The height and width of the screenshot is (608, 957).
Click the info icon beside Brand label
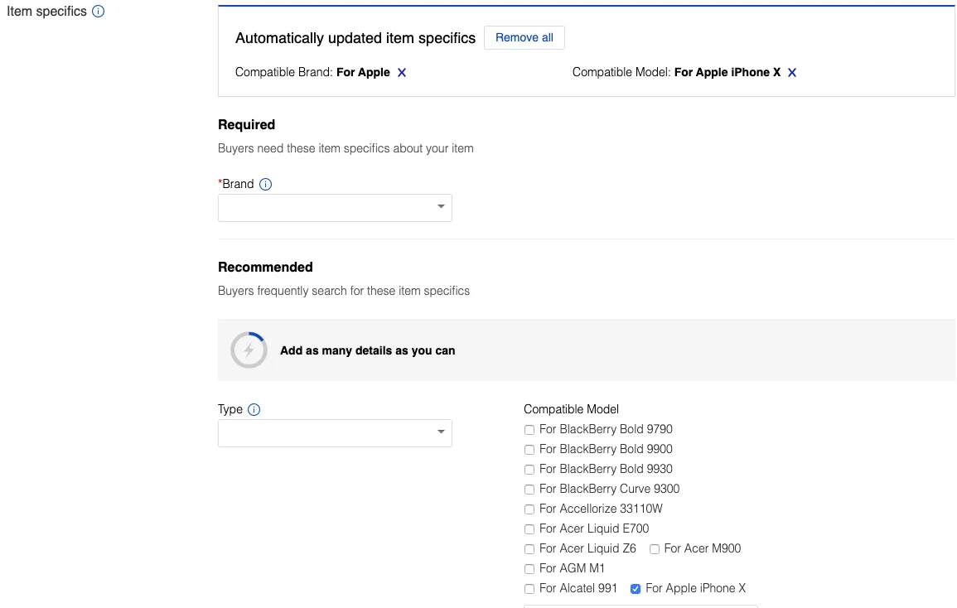click(265, 185)
